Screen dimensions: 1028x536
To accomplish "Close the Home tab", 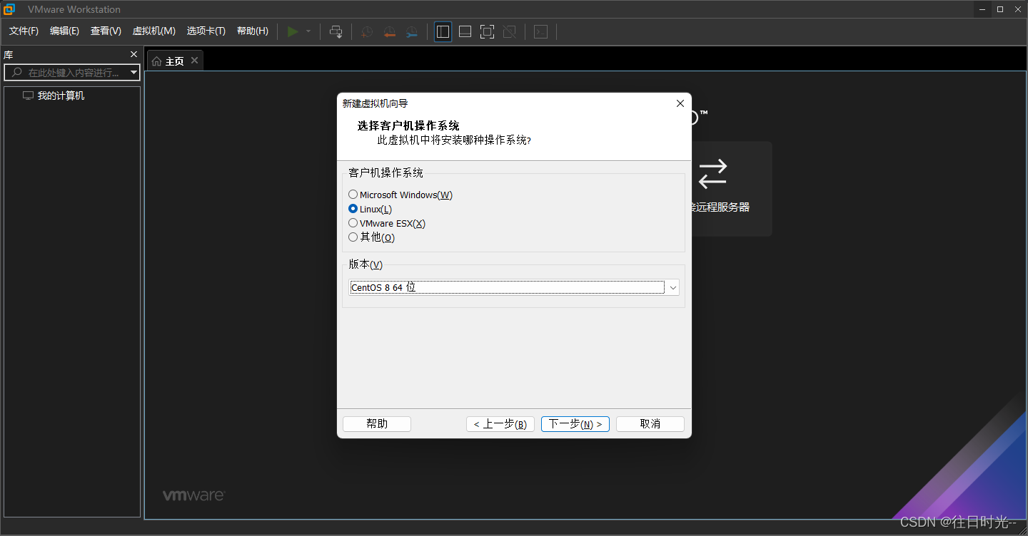I will pyautogui.click(x=194, y=61).
